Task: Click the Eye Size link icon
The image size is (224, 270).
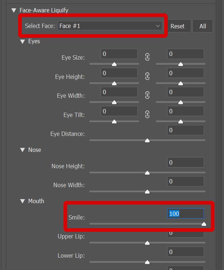Action: tap(147, 57)
